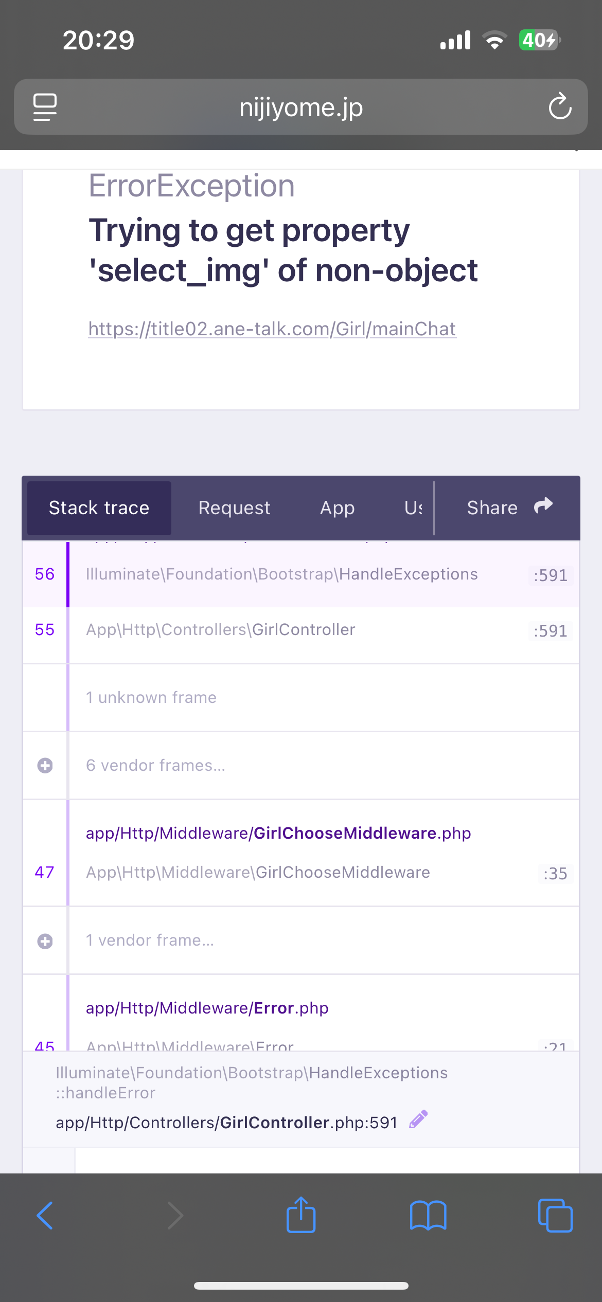The height and width of the screenshot is (1302, 602).
Task: Tap the Safari back arrow
Action: [x=45, y=1216]
